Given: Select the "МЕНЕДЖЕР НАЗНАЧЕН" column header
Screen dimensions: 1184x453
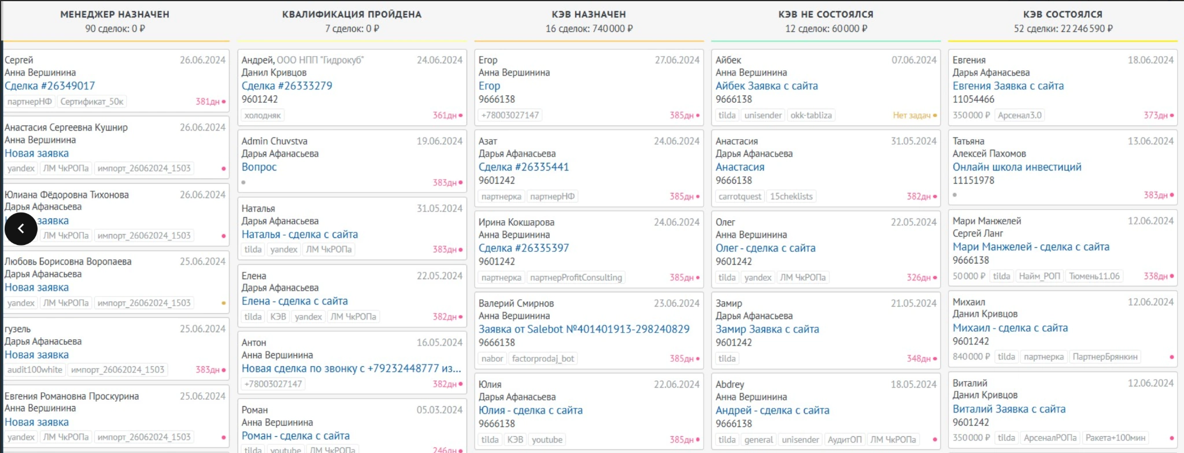Looking at the screenshot, I should tap(115, 14).
